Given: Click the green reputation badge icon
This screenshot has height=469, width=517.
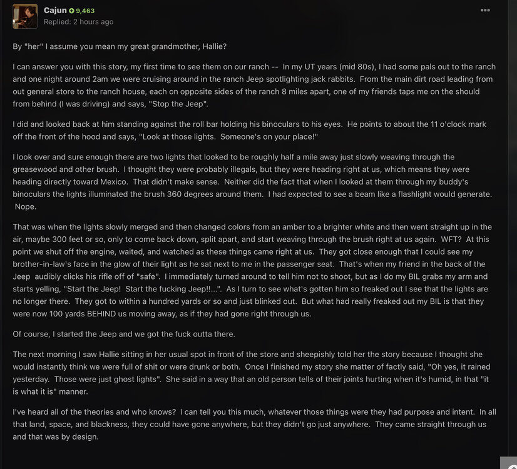Looking at the screenshot, I should [72, 11].
